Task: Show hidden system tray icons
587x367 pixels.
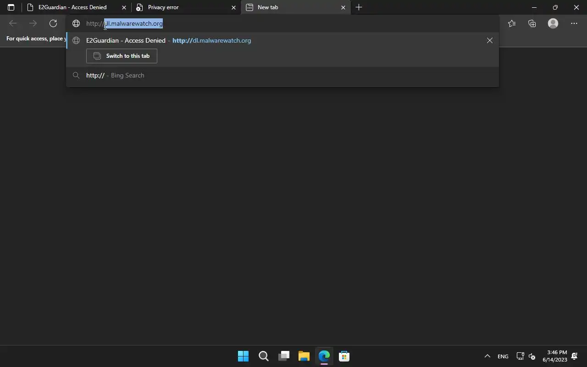Action: [x=487, y=356]
